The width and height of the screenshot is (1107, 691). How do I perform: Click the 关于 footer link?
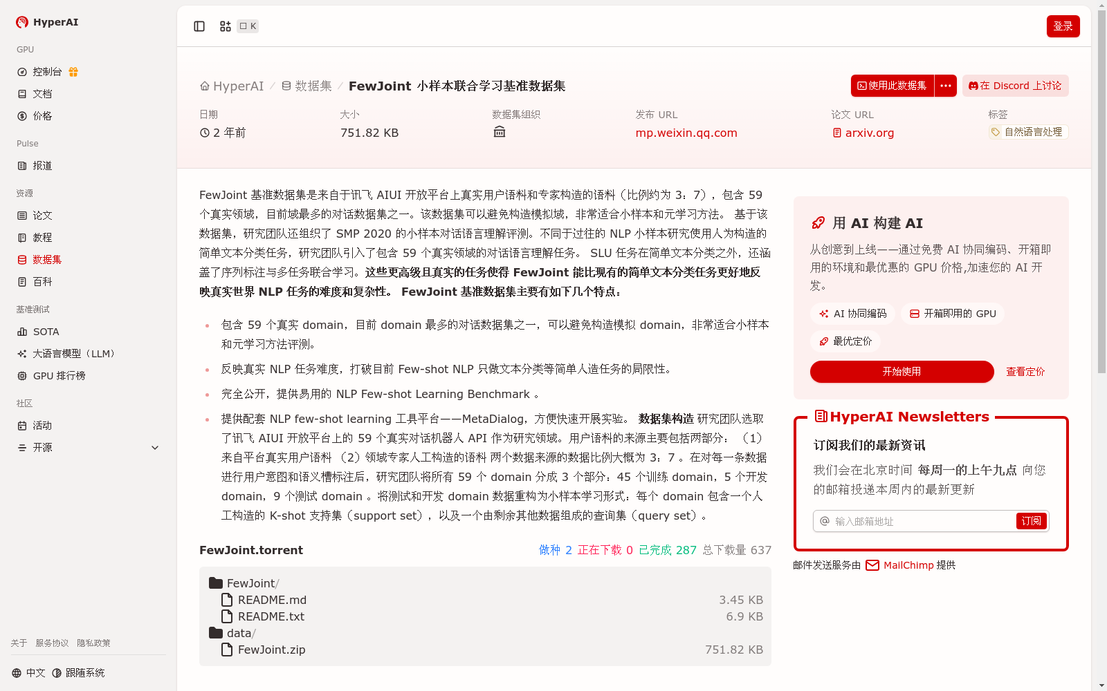click(x=19, y=643)
